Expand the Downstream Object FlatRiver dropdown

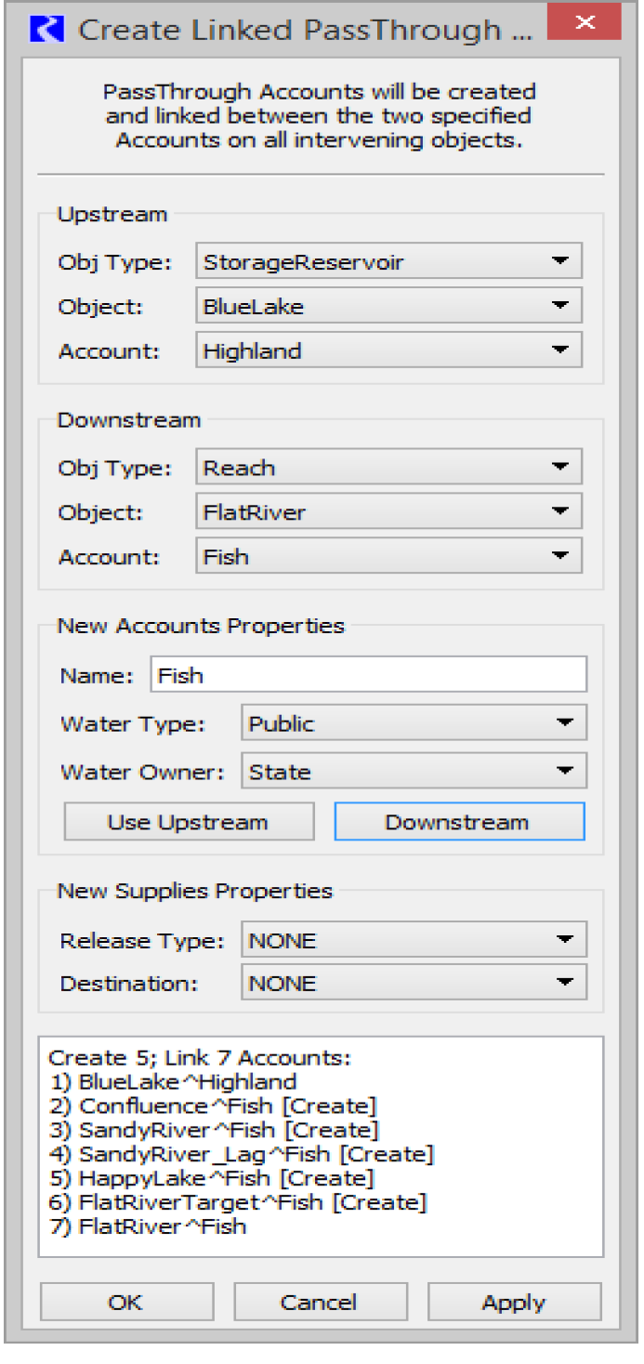388,511
